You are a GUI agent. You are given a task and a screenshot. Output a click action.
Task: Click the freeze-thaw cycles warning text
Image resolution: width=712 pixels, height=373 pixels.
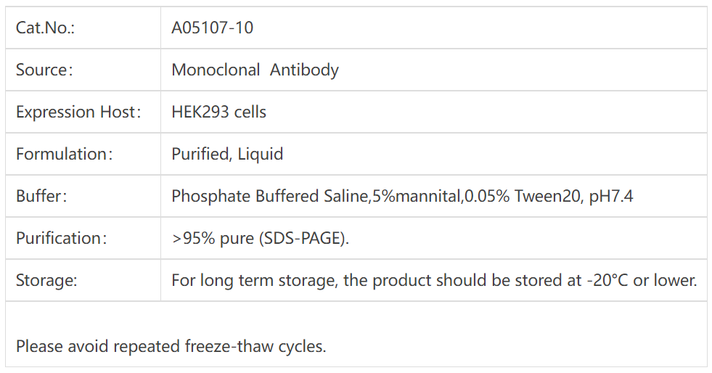(x=171, y=346)
